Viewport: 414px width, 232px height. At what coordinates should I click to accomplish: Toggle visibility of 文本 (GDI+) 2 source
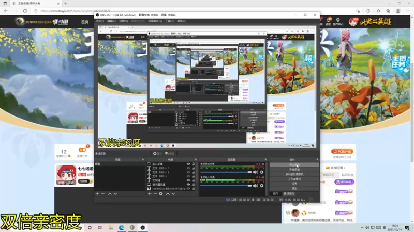coord(188,172)
